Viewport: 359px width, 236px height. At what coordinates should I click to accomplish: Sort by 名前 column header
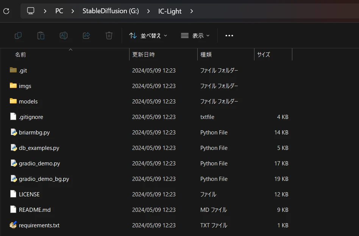coord(20,54)
